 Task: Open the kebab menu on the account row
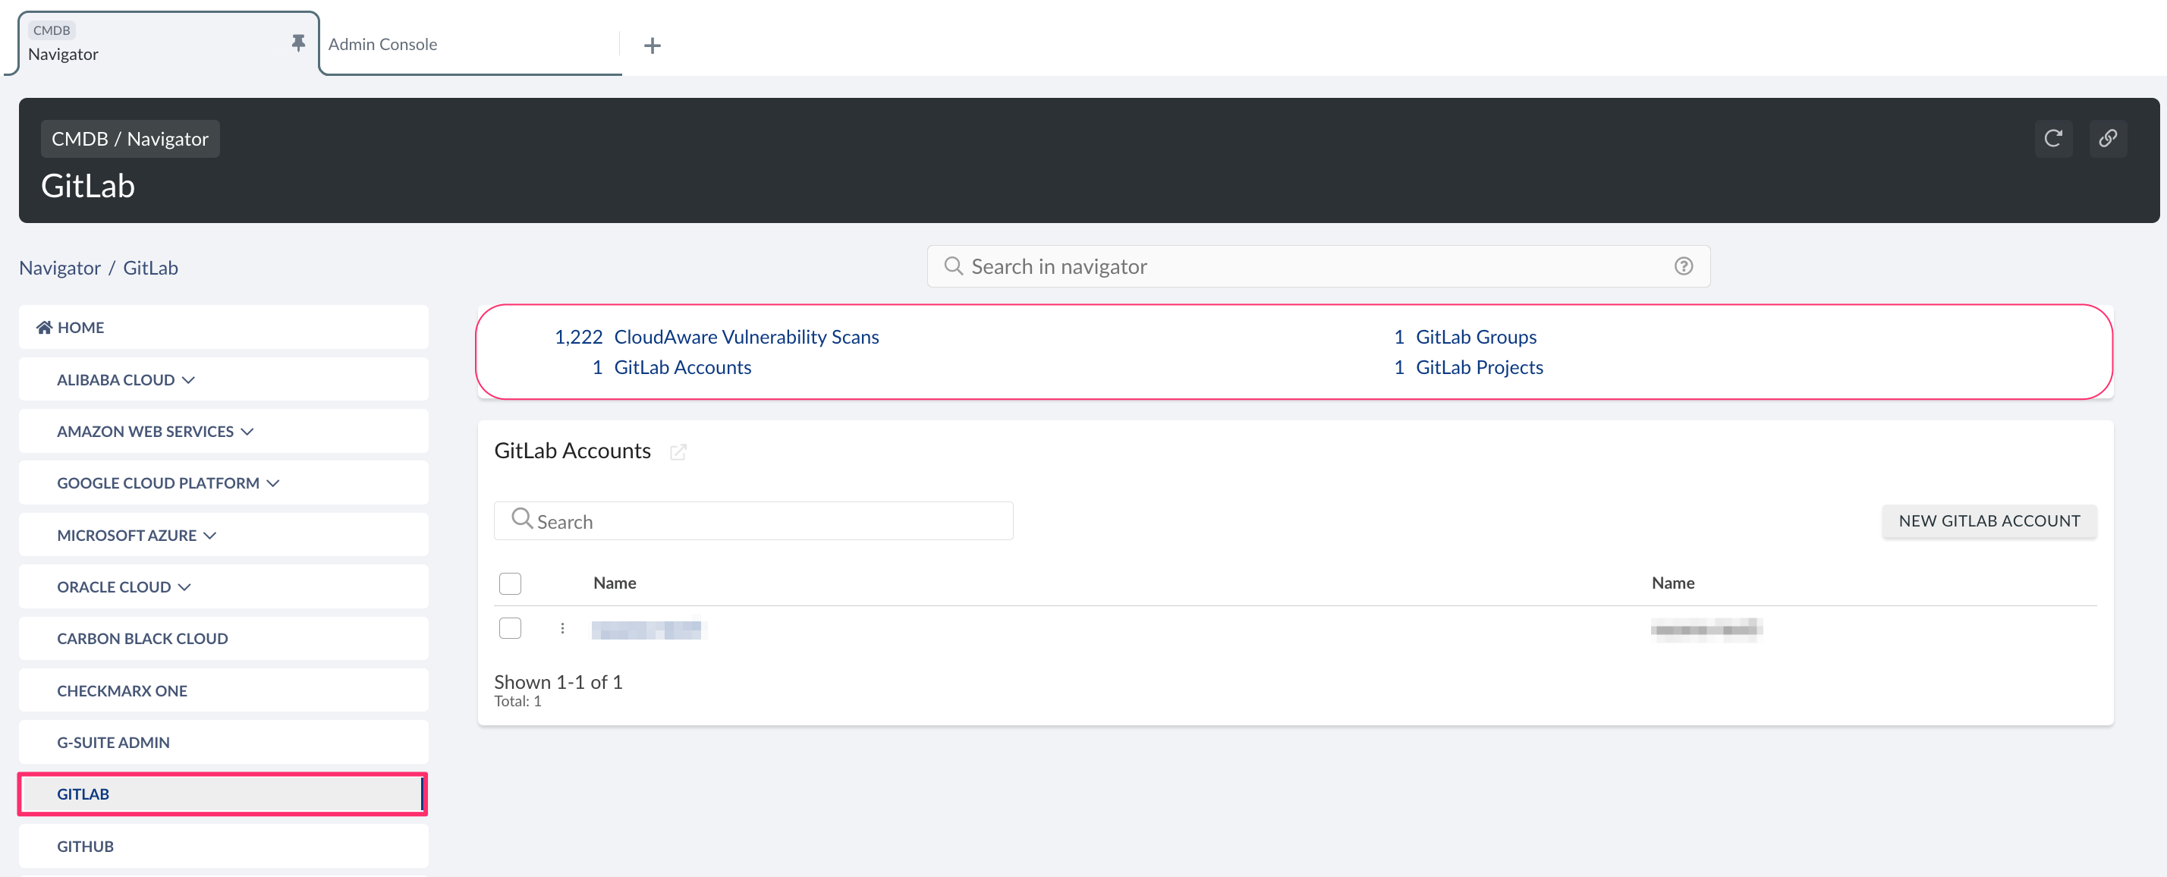click(562, 628)
